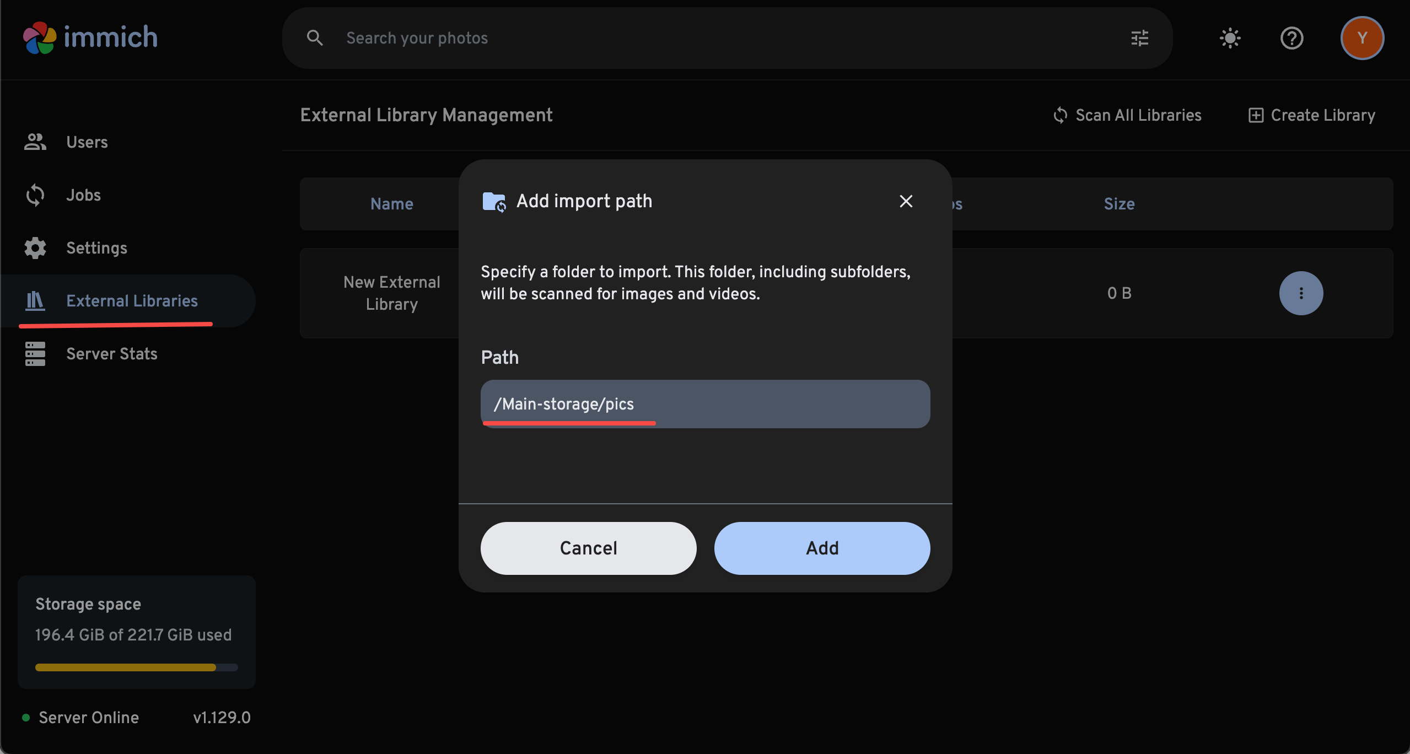The height and width of the screenshot is (754, 1410).
Task: Click the storage space usage bar
Action: [136, 667]
